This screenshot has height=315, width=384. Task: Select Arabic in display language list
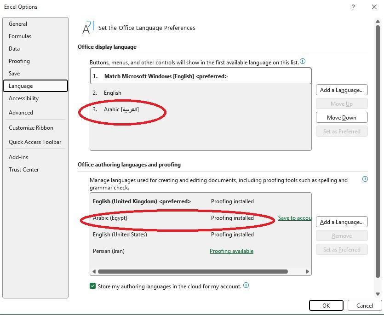[x=201, y=109]
